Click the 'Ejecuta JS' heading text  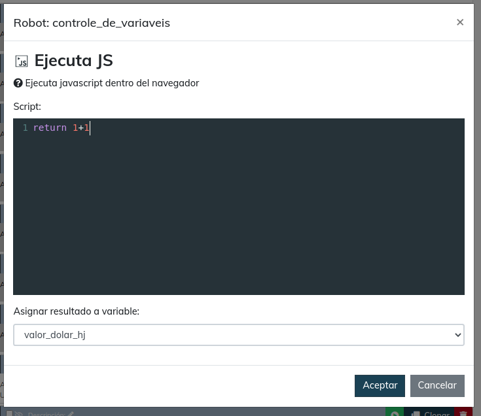coord(73,61)
